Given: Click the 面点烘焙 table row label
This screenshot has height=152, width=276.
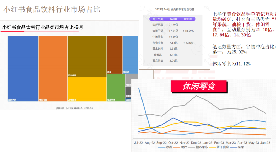Looking at the screenshot, I should [158, 61].
